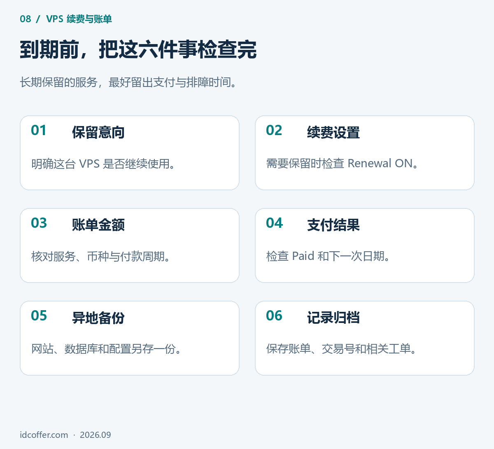The image size is (494, 449).
Task: Click the number "02" on the 续费设置 card
Action: point(274,130)
